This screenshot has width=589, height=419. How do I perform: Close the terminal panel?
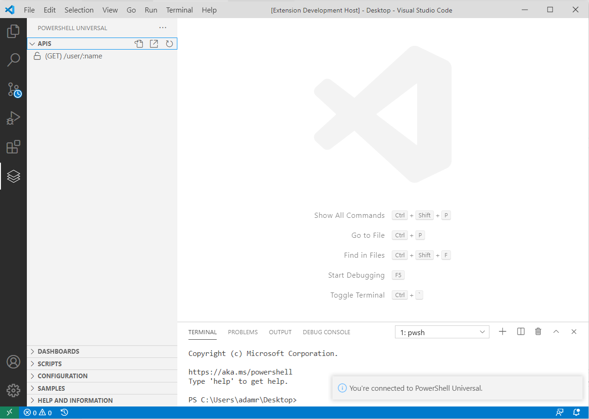[x=574, y=331]
